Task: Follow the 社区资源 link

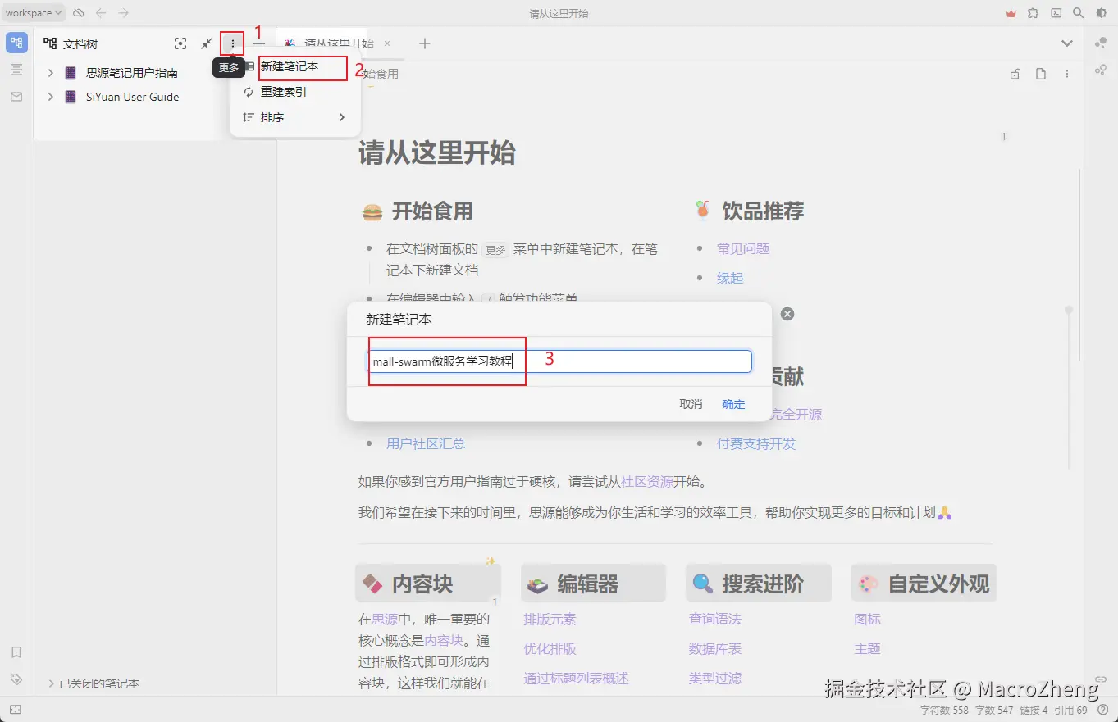Action: 647,481
